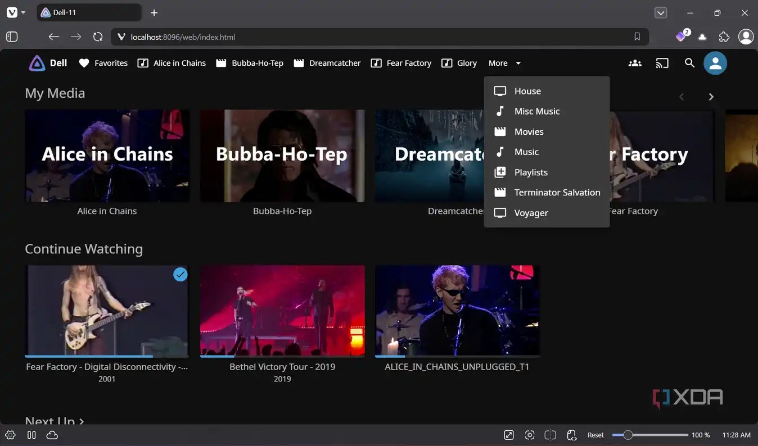Image resolution: width=758 pixels, height=446 pixels.
Task: Open Jellyfin search magnifier
Action: [x=689, y=63]
